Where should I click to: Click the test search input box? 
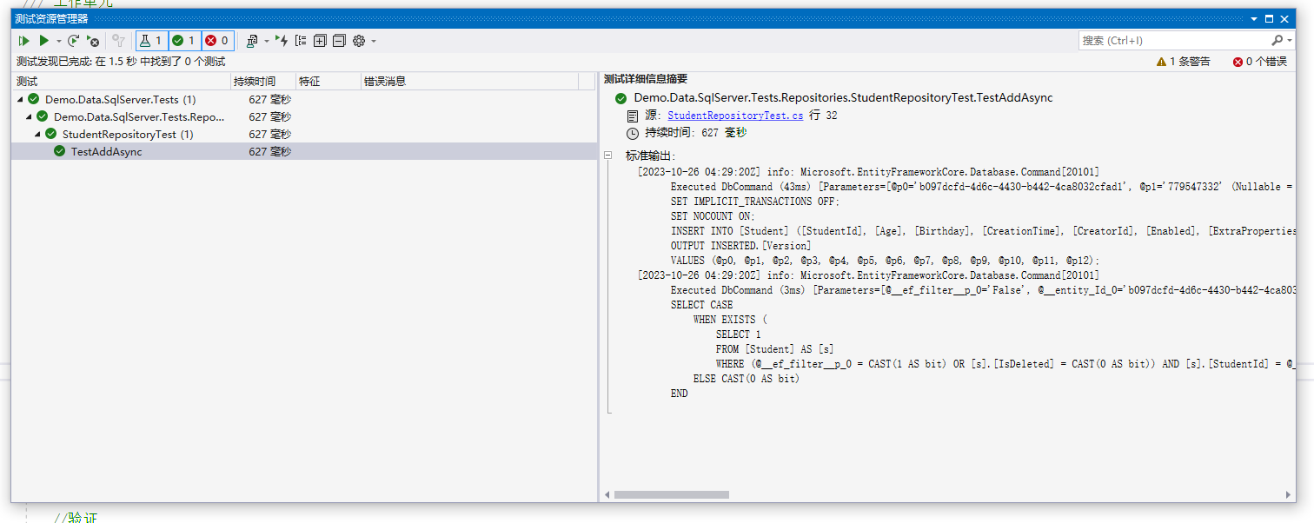(x=1173, y=41)
